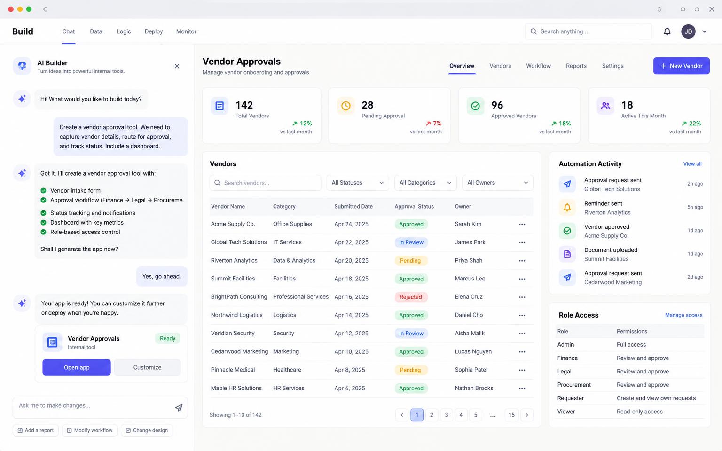Click the Approval Status column header
The image size is (722, 451).
coord(414,206)
